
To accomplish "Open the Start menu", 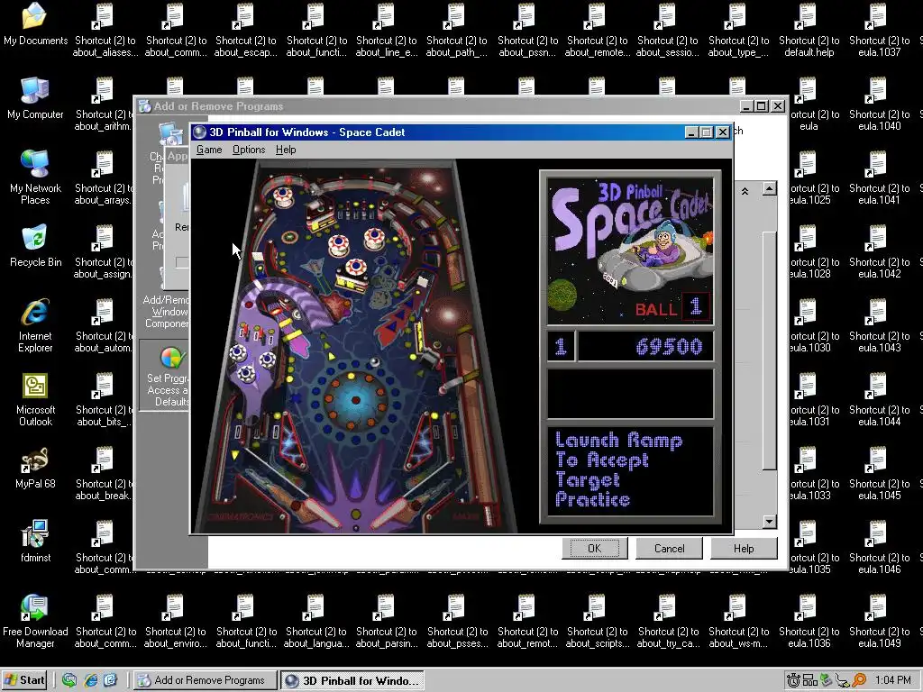I will pos(24,680).
